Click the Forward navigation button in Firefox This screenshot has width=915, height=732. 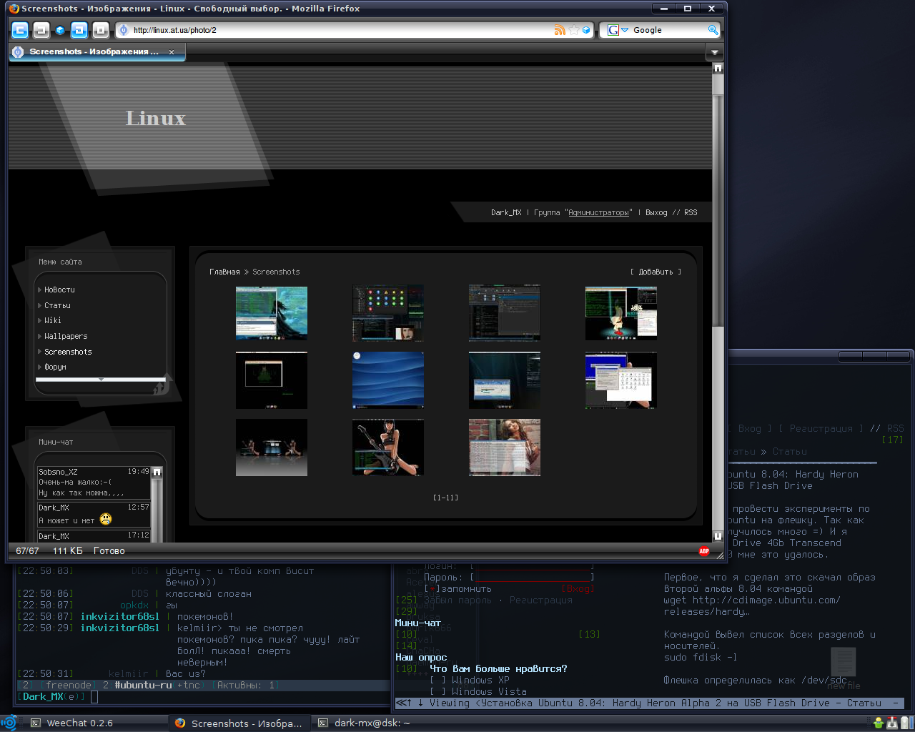click(x=41, y=30)
